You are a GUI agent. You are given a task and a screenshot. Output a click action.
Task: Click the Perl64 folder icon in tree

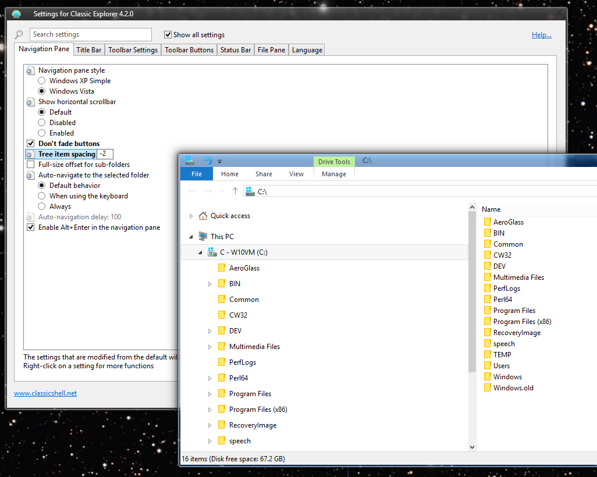tap(222, 378)
